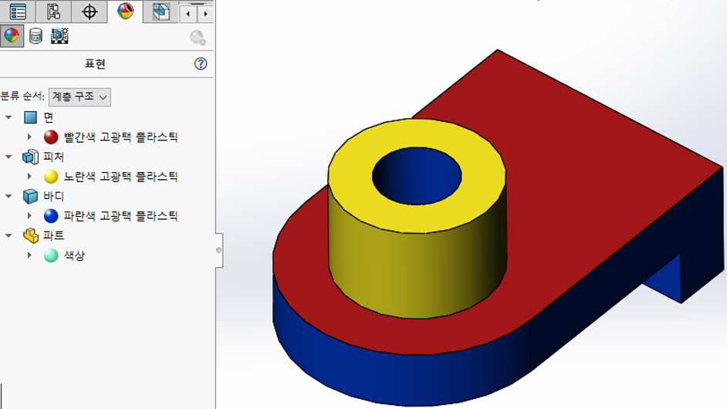This screenshot has width=727, height=409.
Task: Select the 파트 part icon
Action: pyautogui.click(x=31, y=235)
